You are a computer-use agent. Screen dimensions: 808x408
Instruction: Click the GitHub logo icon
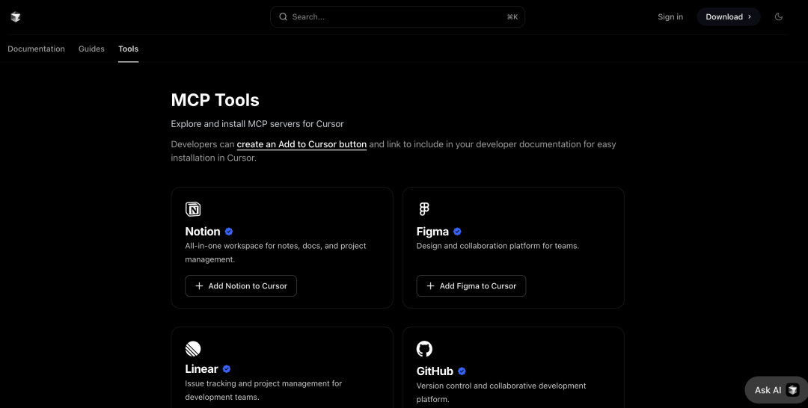pyautogui.click(x=424, y=349)
